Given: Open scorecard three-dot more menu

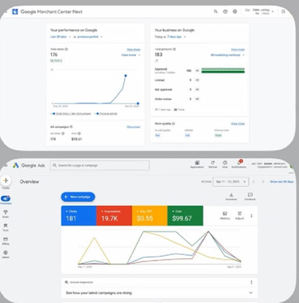Looking at the screenshot, I should pos(251,215).
